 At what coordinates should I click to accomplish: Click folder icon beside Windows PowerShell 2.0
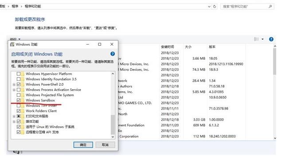23,84
